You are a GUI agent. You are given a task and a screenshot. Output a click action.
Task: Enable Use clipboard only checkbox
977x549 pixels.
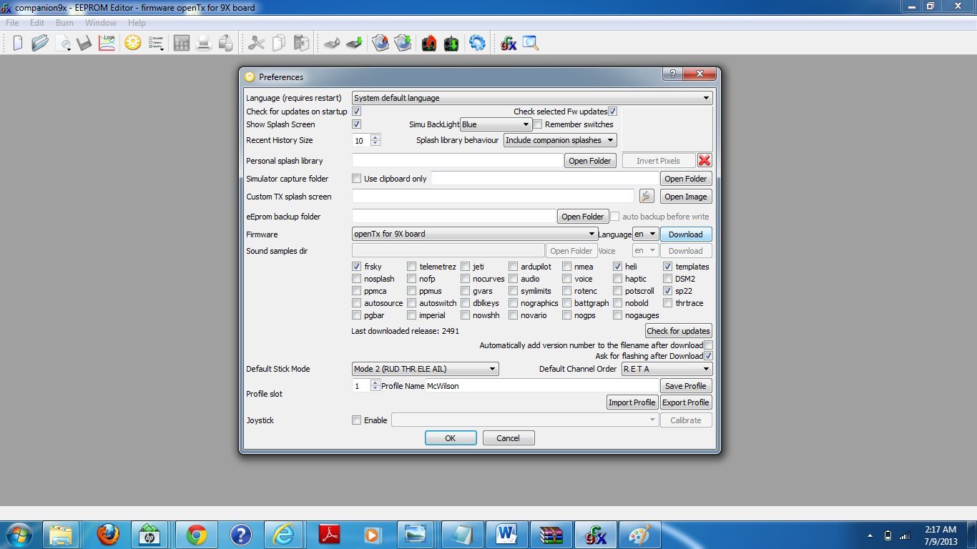coord(357,179)
